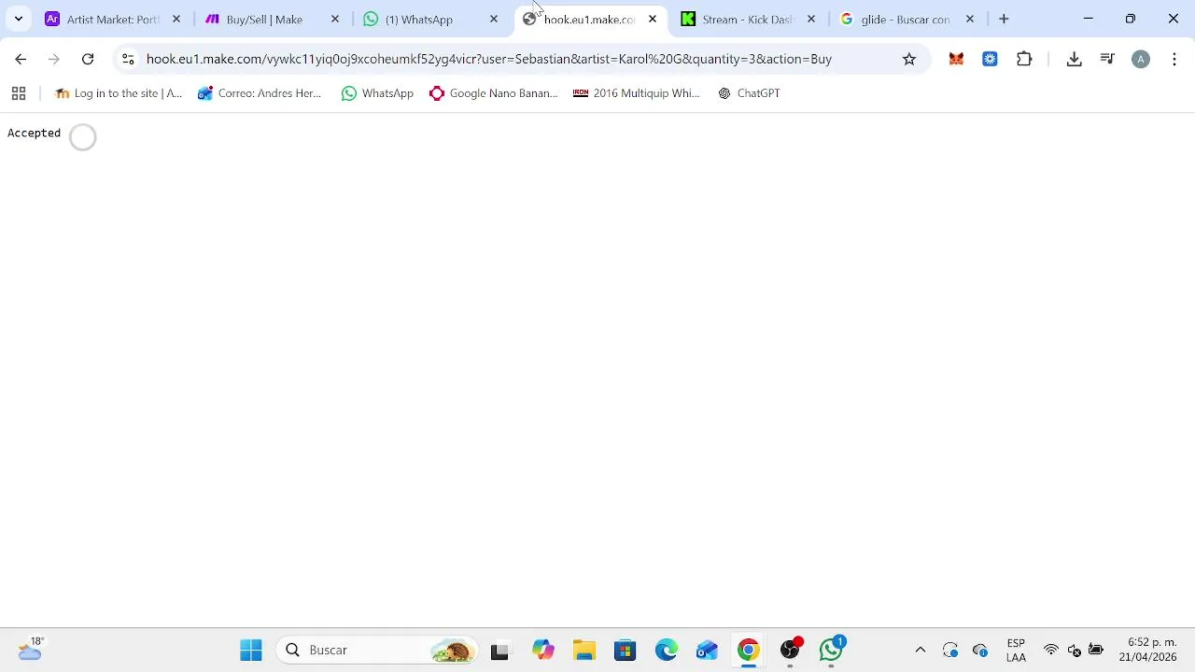The image size is (1195, 672).
Task: Open a new browser tab
Action: point(1004,19)
